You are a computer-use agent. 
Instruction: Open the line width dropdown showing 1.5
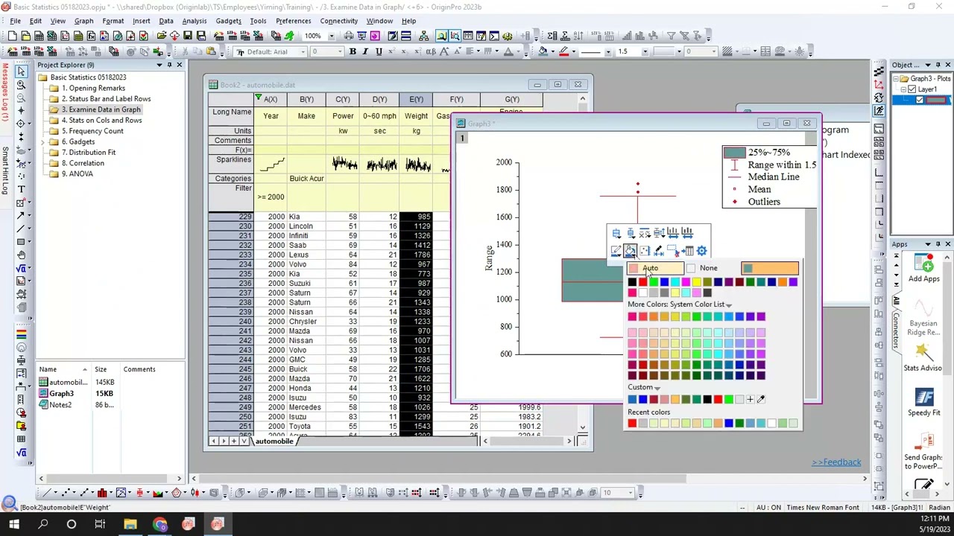(645, 52)
